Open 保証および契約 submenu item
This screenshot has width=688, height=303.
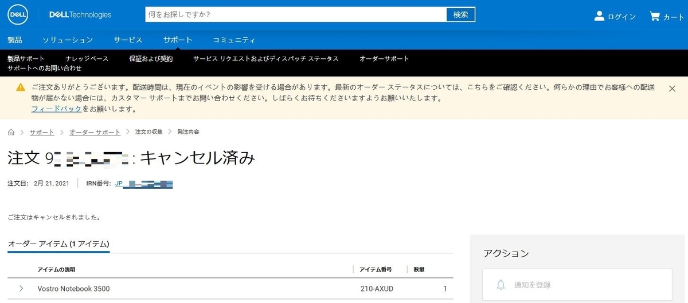tap(151, 58)
